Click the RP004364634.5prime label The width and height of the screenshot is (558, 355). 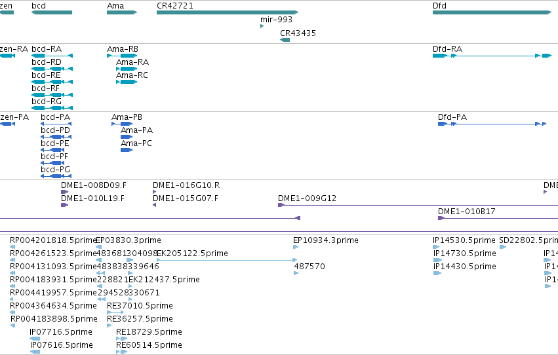click(x=53, y=306)
